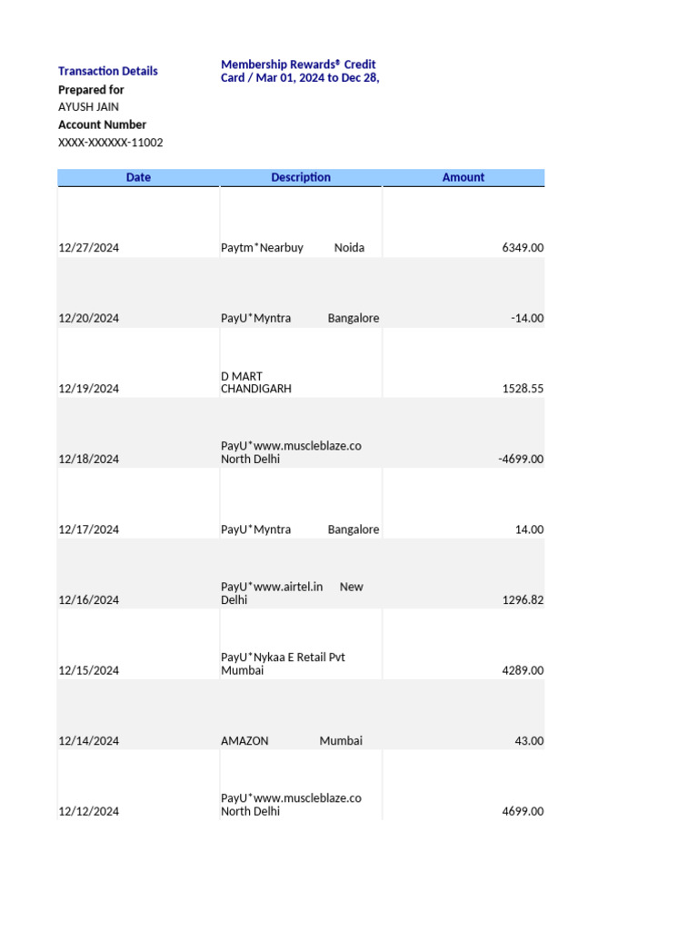The width and height of the screenshot is (698, 930).
Task: Click the Date column header
Action: [x=138, y=178]
